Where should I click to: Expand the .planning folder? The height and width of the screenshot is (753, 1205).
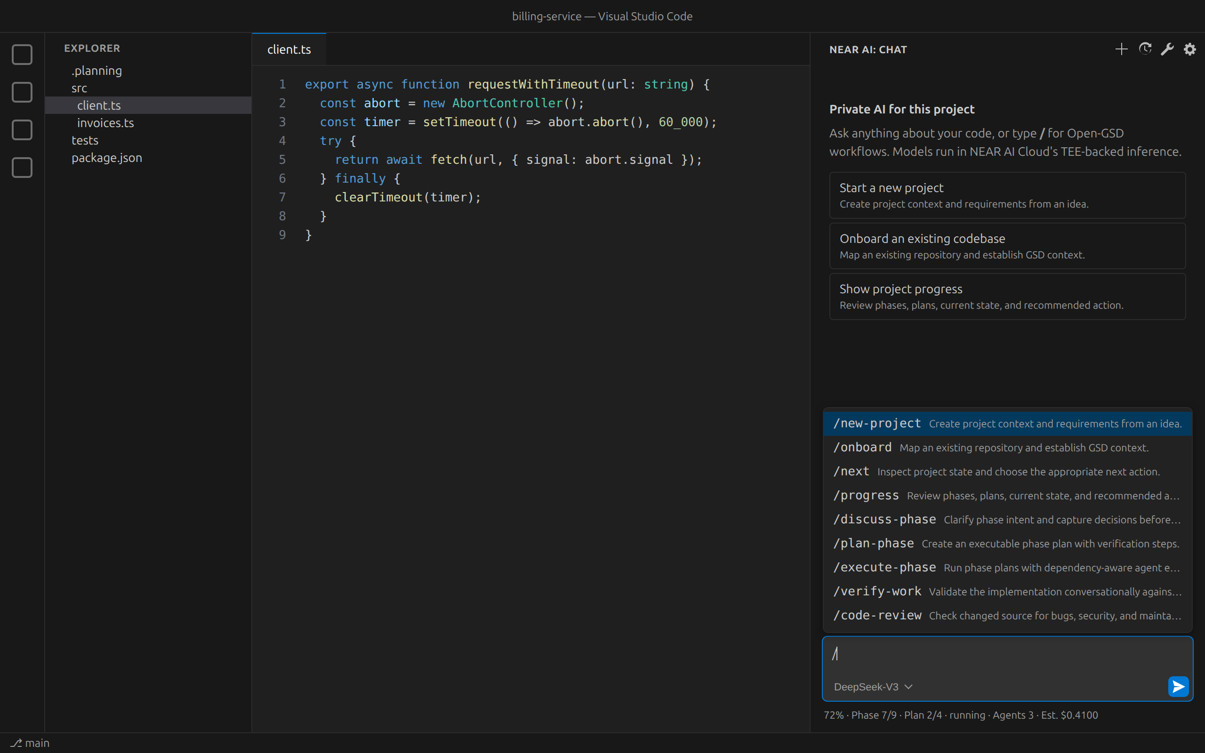[148, 71]
